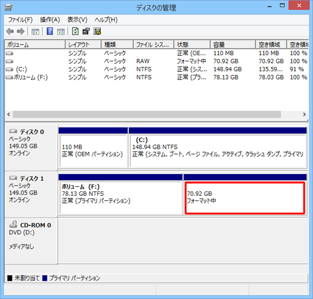Viewport: 313px width, 299px height.
Task: Click the CD-ROM 0 drive icon
Action: coord(13,224)
